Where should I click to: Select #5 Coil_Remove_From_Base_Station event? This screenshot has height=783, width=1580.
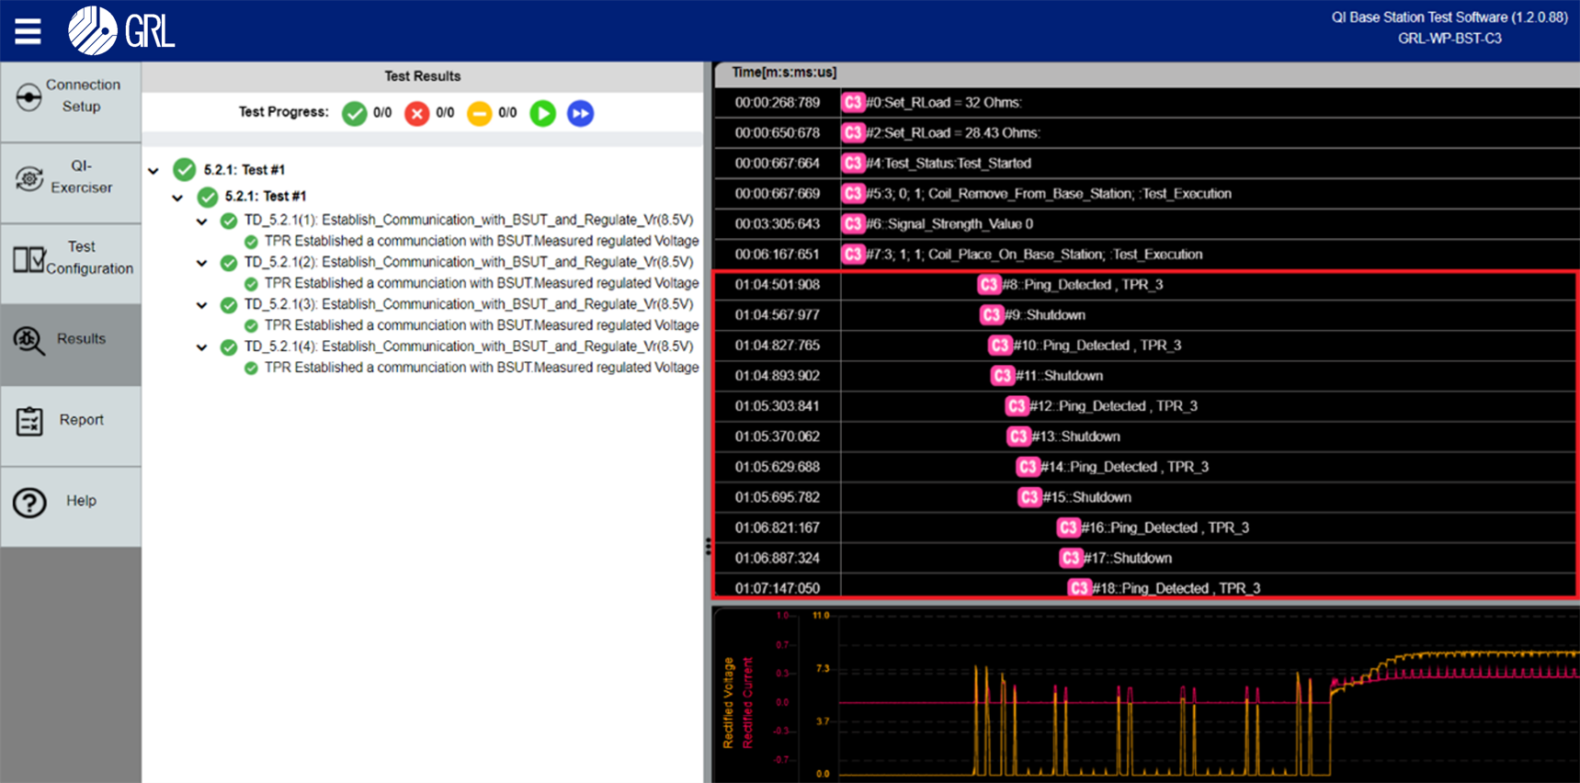coord(1049,194)
